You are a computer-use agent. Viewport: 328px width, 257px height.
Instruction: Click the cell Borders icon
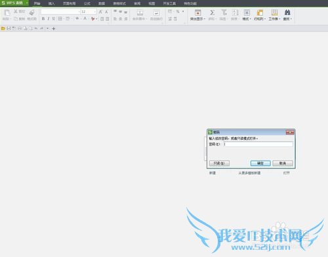pyautogui.click(x=60, y=19)
